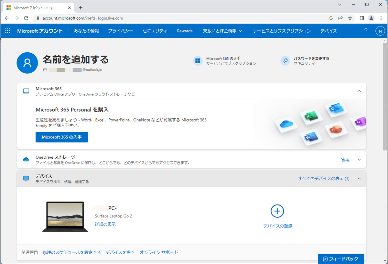Click the @outlook.jp email address text
The height and width of the screenshot is (264, 388).
[x=92, y=70]
